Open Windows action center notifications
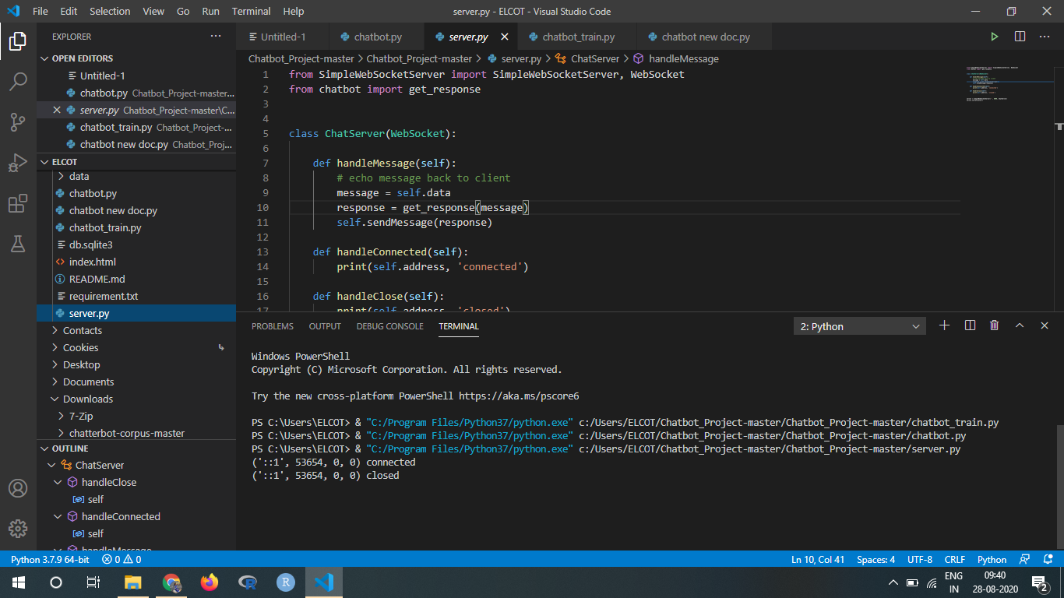The image size is (1064, 598). (x=1039, y=582)
